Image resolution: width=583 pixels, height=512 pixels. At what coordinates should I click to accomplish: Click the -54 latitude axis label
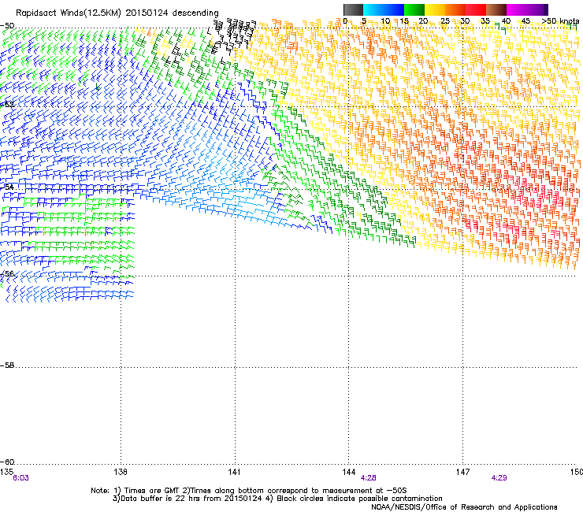coord(7,187)
